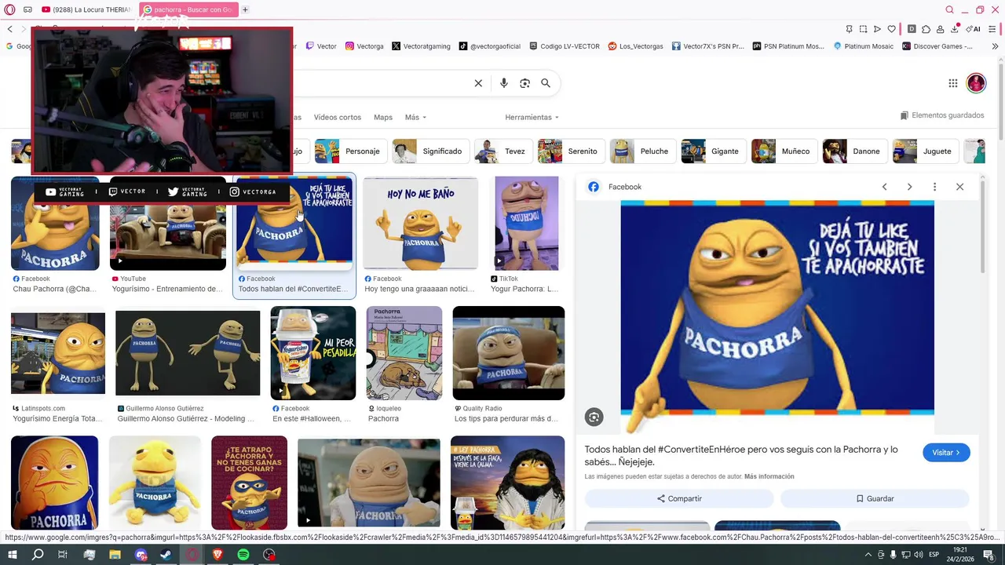Take a snapshot with the dashed-square icon
The height and width of the screenshot is (565, 1005).
click(863, 29)
